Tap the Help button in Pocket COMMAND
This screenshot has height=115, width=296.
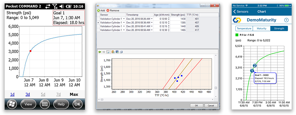[x=61, y=104]
